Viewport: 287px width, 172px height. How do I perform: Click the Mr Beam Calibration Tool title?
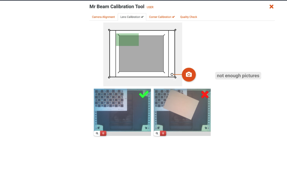click(117, 7)
